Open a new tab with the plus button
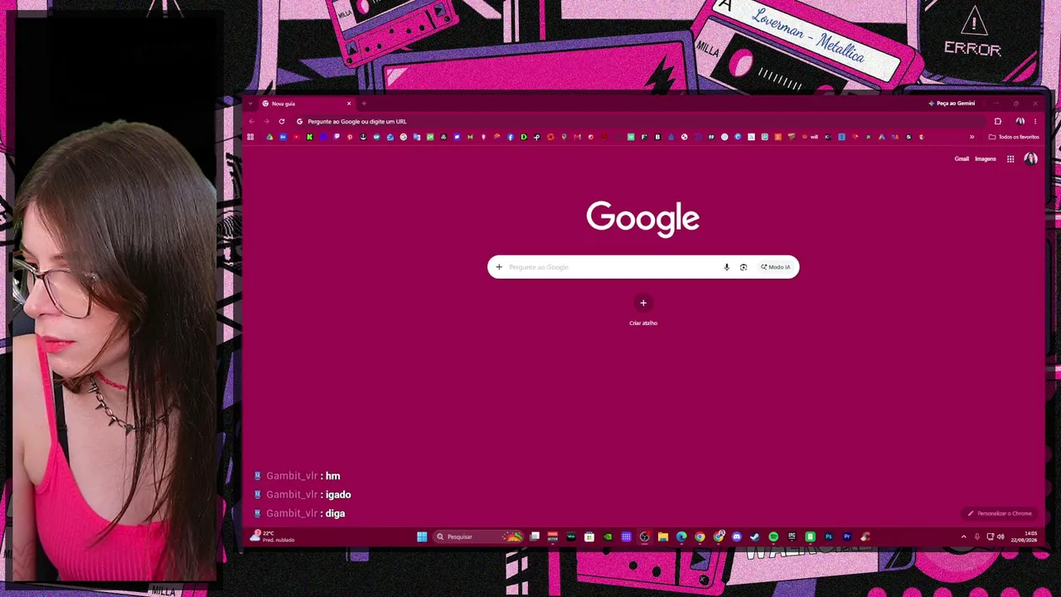 click(x=363, y=104)
